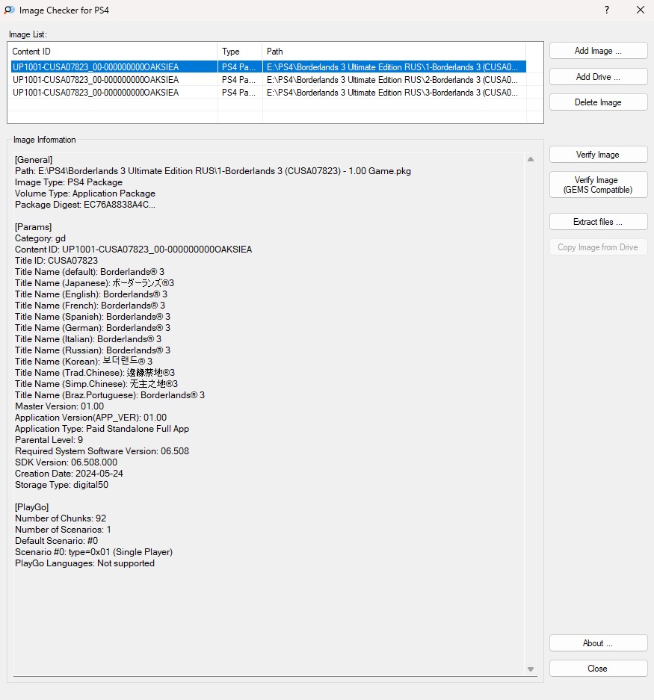This screenshot has height=700, width=654.
Task: Click the Package Digest: EC76A8838A4C... line
Action: [85, 205]
